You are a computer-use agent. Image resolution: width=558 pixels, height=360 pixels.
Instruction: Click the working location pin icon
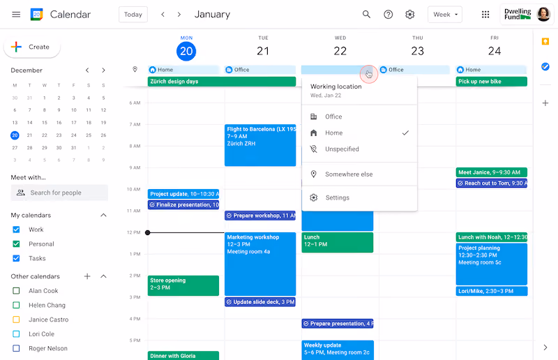(x=135, y=70)
